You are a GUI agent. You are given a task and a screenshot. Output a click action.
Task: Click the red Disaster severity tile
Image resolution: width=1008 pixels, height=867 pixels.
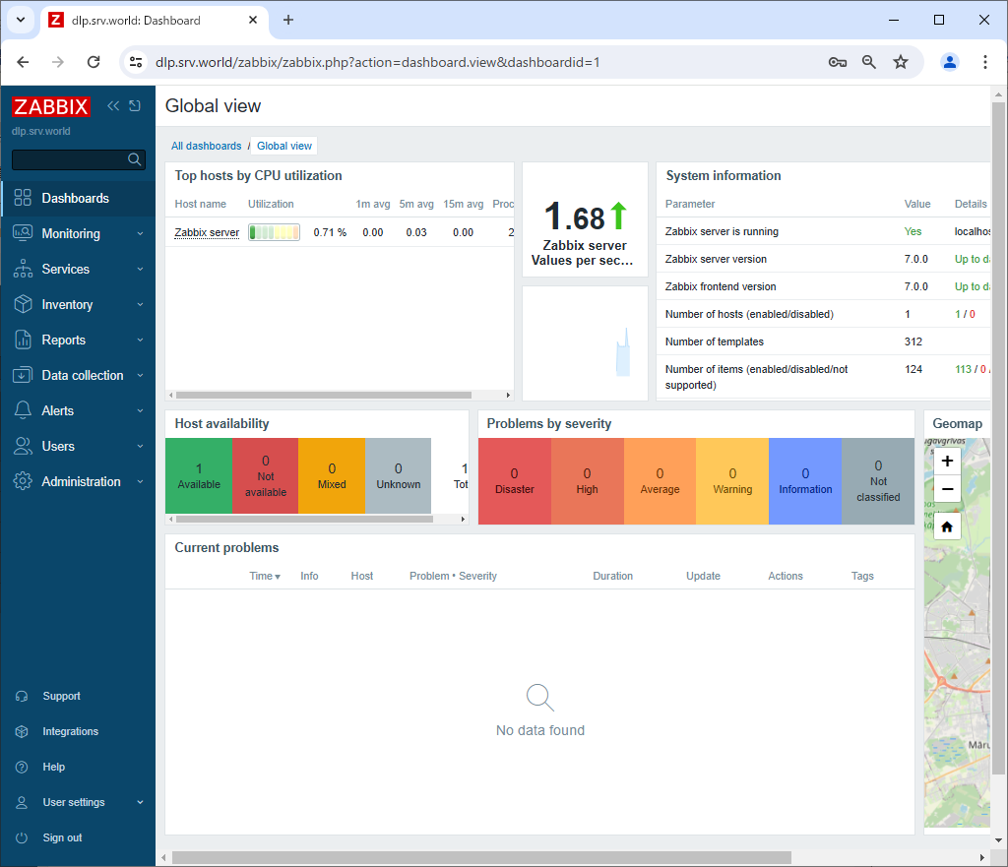click(x=514, y=481)
